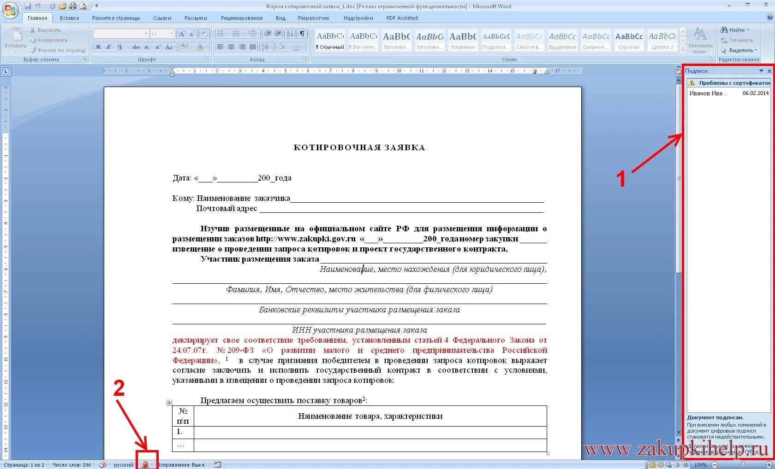Switch to the Вид tab

pos(280,18)
